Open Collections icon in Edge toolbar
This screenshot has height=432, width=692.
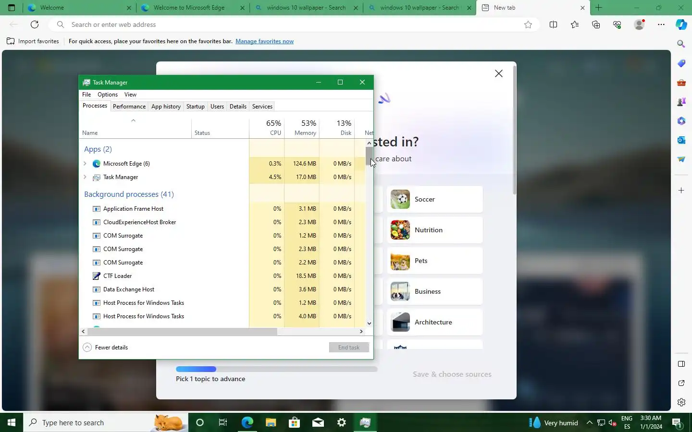596,24
